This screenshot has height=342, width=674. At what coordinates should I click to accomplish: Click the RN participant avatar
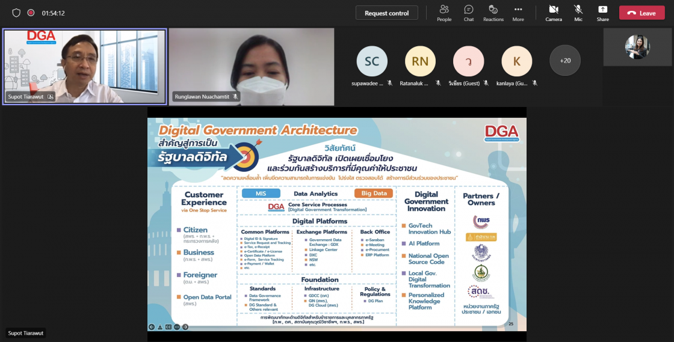pos(420,61)
